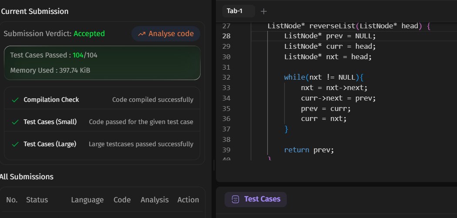Click the Action column header

188,200
